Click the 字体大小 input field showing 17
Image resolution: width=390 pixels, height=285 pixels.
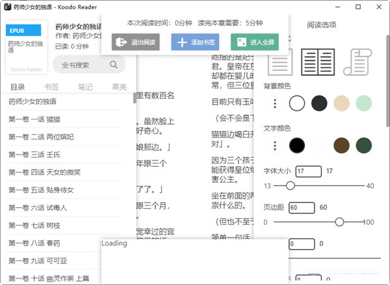pos(308,171)
